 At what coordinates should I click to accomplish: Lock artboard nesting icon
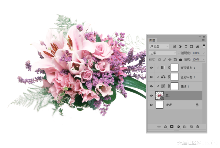point(175,59)
